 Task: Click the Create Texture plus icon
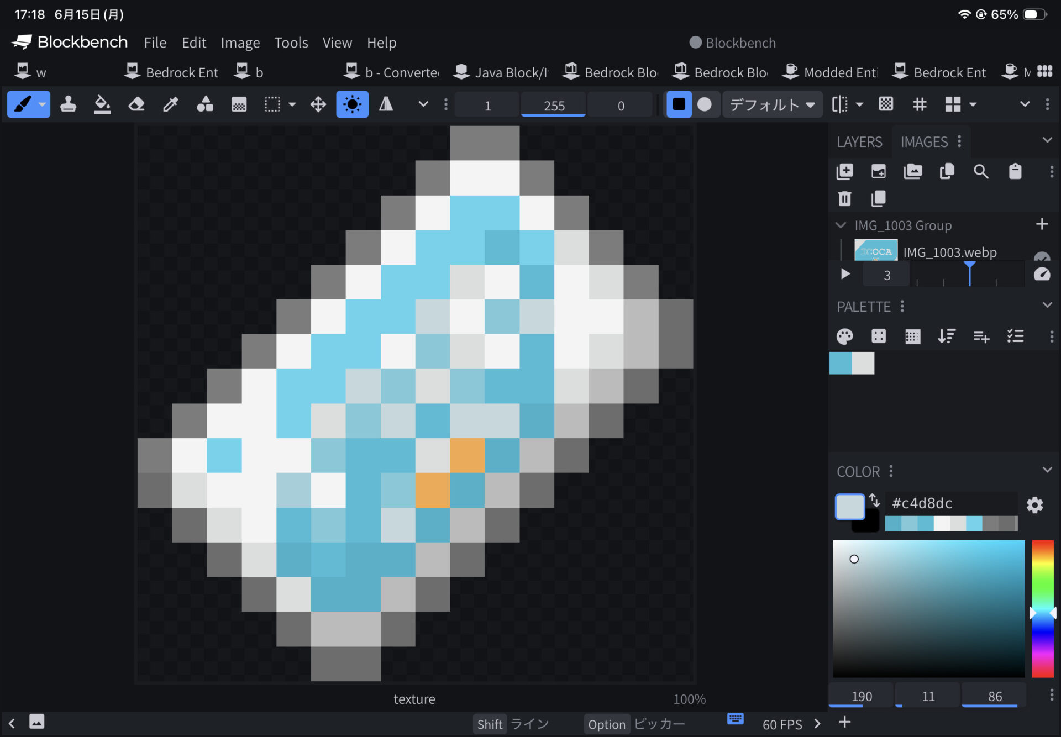[844, 172]
